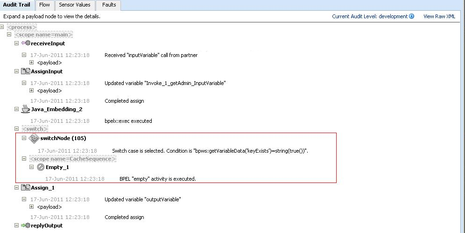Collapse the scope name=main node
Image resolution: width=465 pixels, height=233 pixels.
tap(9, 35)
